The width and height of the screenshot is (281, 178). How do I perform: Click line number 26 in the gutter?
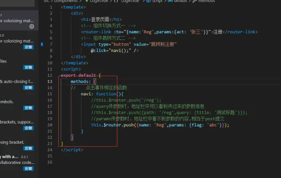(50, 162)
